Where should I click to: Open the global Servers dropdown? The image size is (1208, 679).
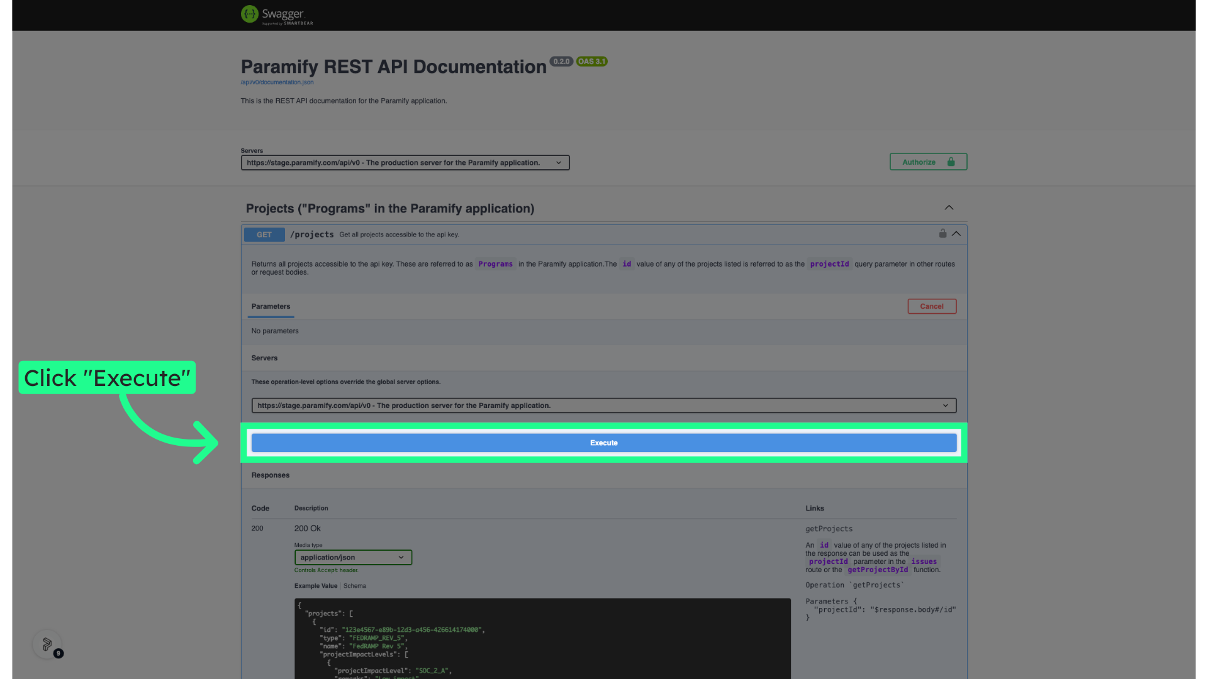pyautogui.click(x=405, y=163)
